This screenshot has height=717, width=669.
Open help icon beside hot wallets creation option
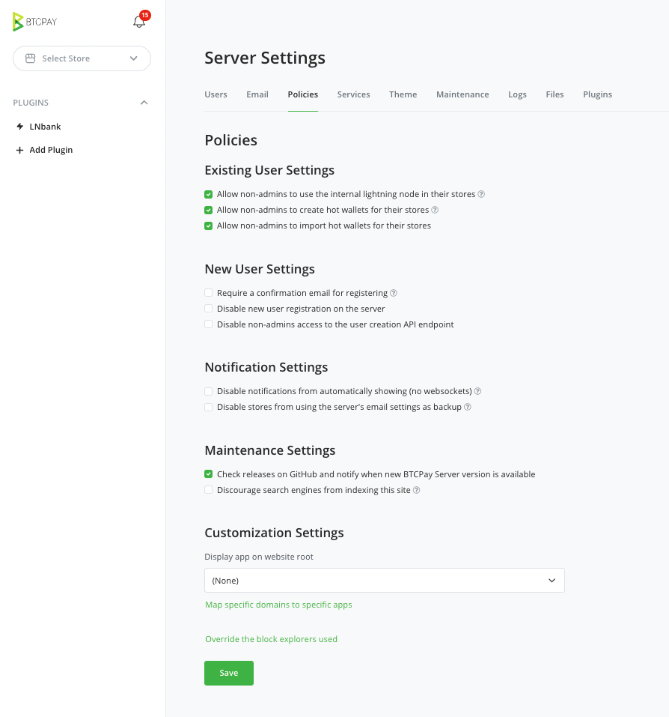click(435, 210)
